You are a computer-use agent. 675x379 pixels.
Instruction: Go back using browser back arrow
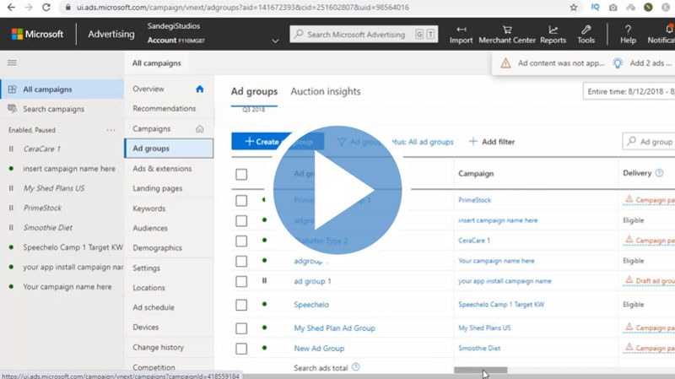point(11,8)
